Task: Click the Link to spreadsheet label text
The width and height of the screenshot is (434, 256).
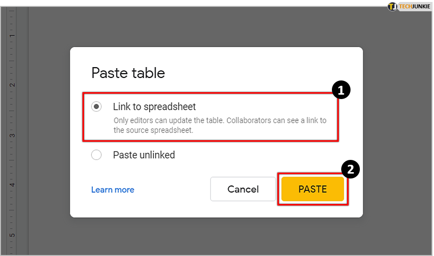Action: click(154, 107)
